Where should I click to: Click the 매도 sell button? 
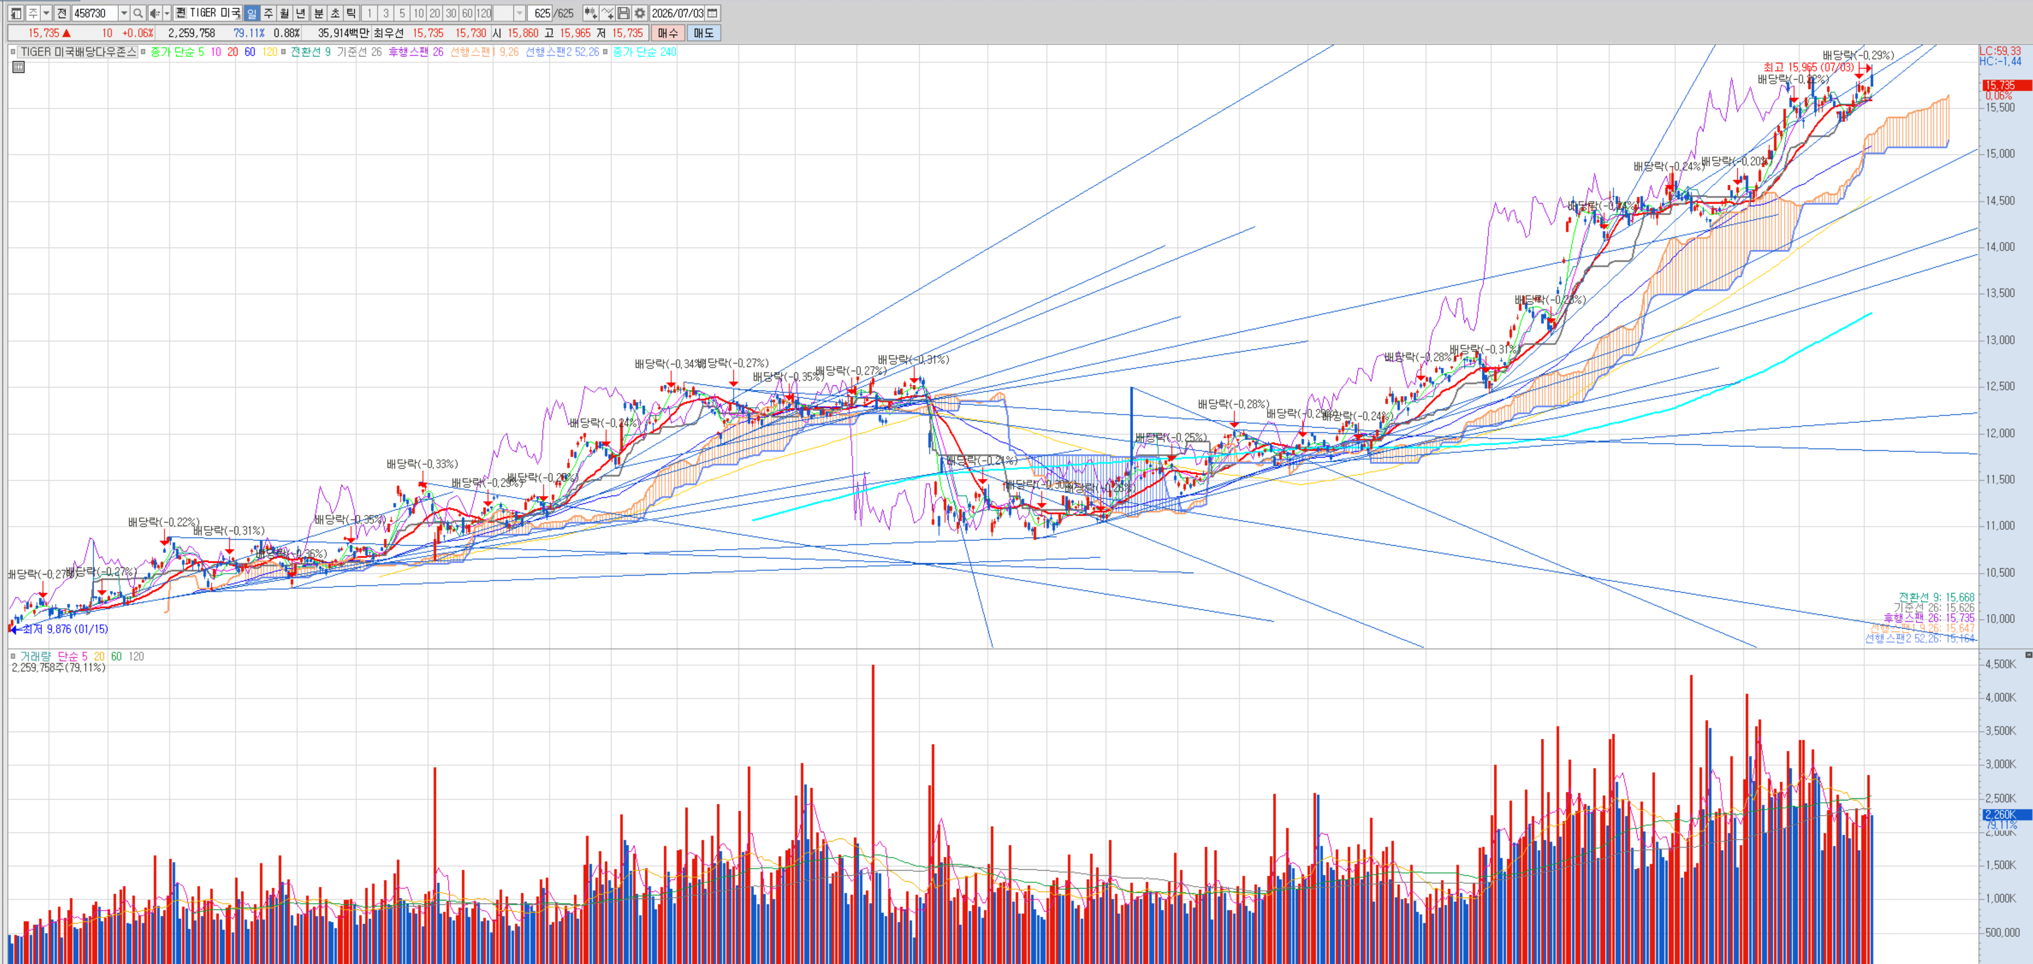click(704, 33)
